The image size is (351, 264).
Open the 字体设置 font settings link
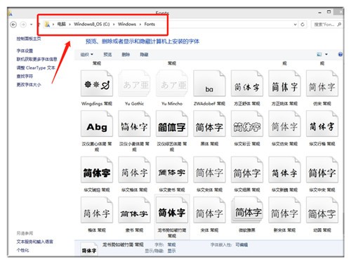(25, 51)
